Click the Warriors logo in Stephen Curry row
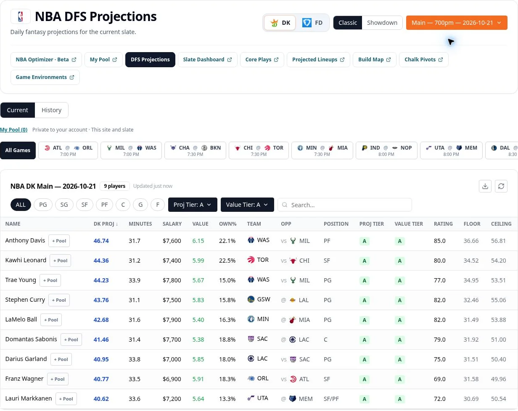 251,300
